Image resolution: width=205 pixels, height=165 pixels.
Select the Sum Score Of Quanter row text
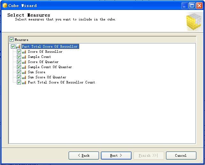click(x=47, y=77)
